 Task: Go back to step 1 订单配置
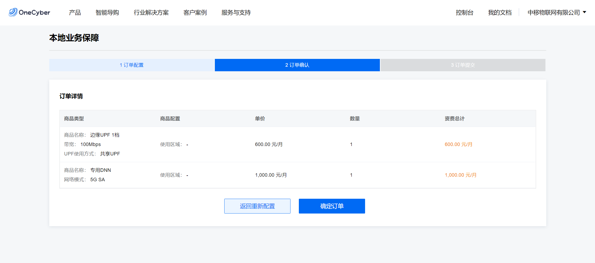point(132,65)
